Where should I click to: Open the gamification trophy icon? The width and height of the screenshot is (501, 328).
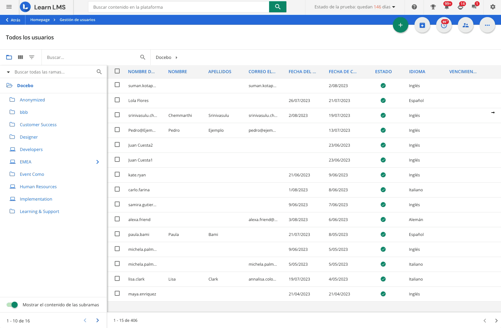433,7
